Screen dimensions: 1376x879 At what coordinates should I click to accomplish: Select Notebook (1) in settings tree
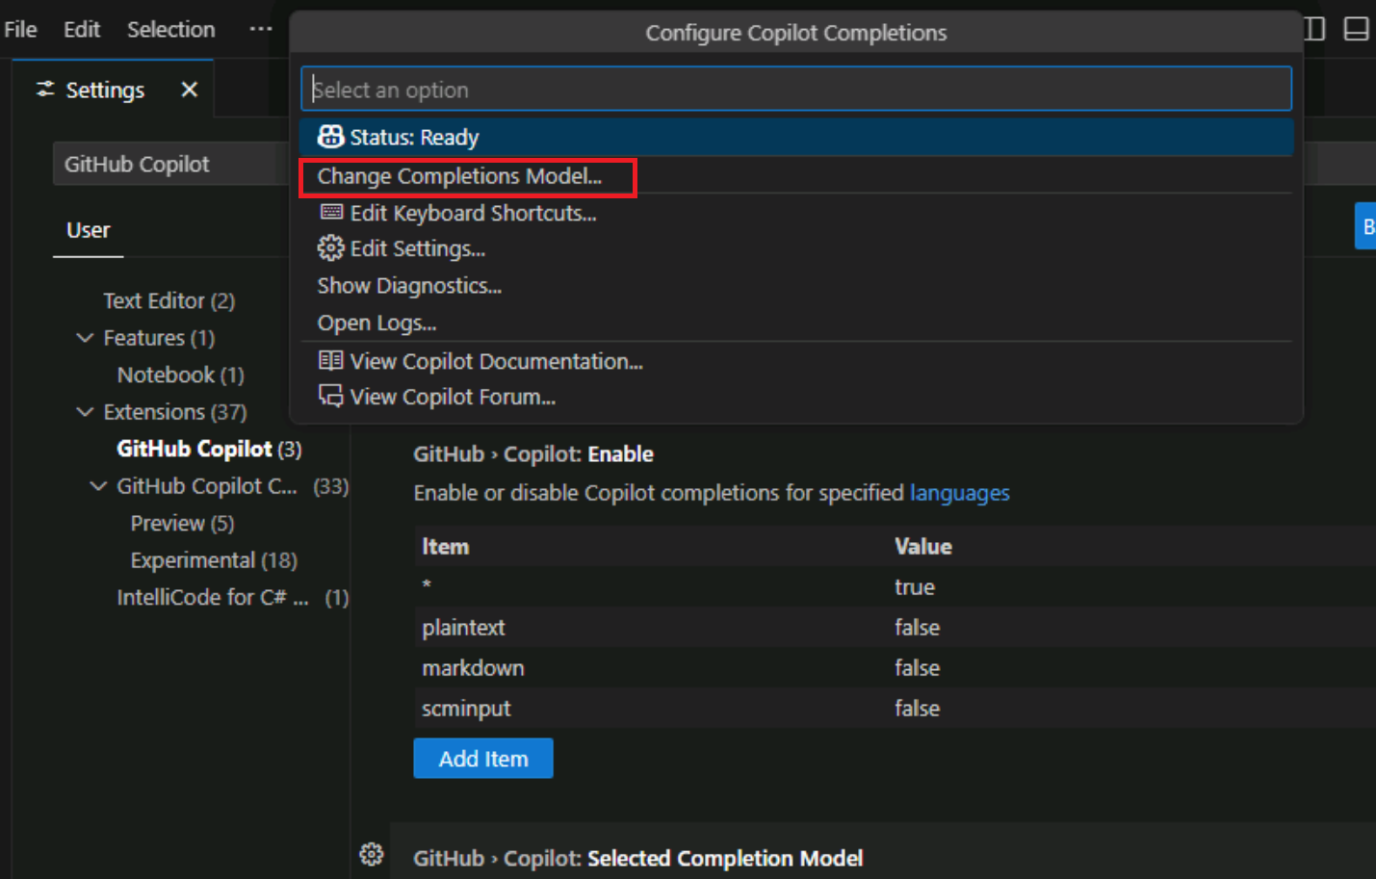point(181,375)
